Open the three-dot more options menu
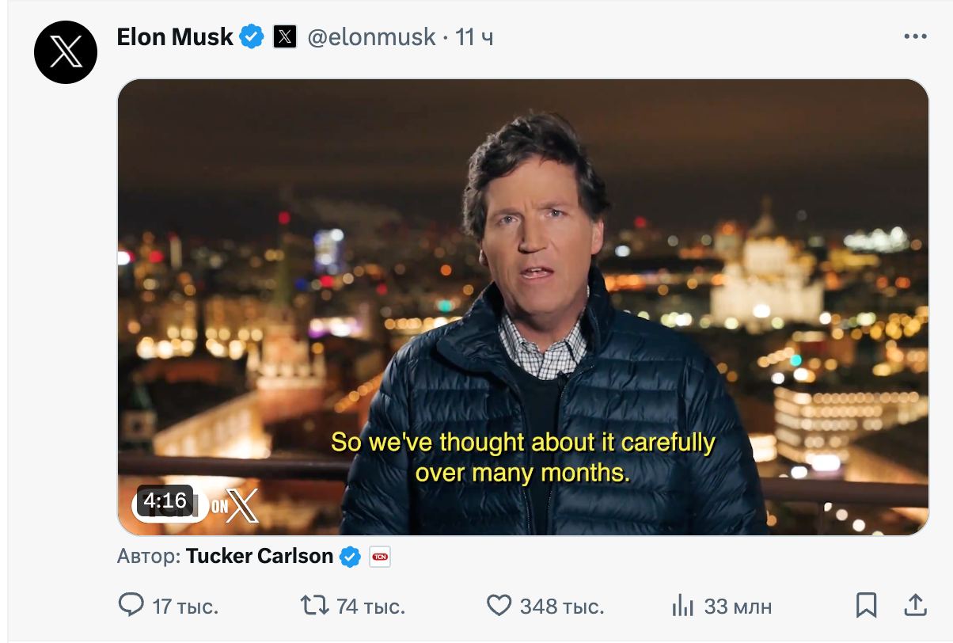 pyautogui.click(x=915, y=36)
